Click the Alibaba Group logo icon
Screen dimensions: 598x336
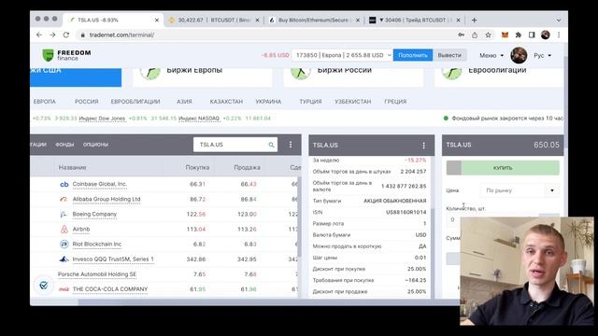(64, 199)
